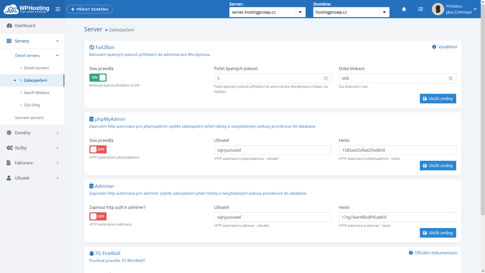Open GeoIP Blokace in sidebar

click(x=37, y=93)
